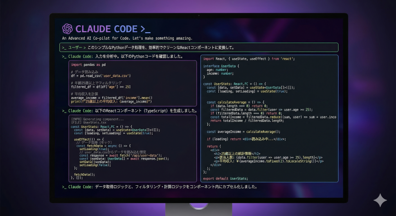Viewport: 396px width, 216px height.
Task: Click the 'Reactコンポーネント (TypeScript) を生成しました' line
Action: click(x=130, y=111)
